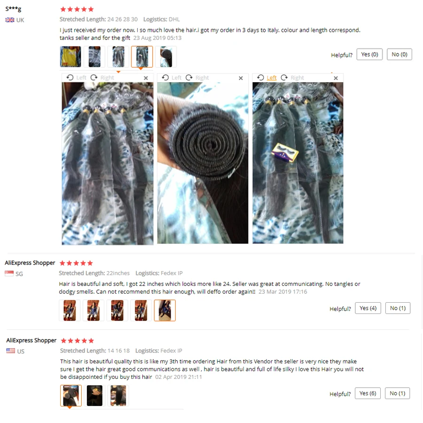Rotate first expanded photo left

coord(77,78)
